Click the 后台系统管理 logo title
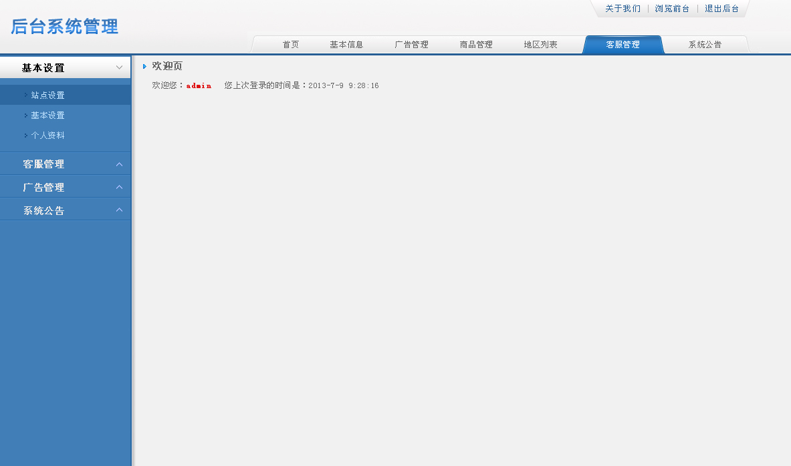791x466 pixels. coord(65,27)
